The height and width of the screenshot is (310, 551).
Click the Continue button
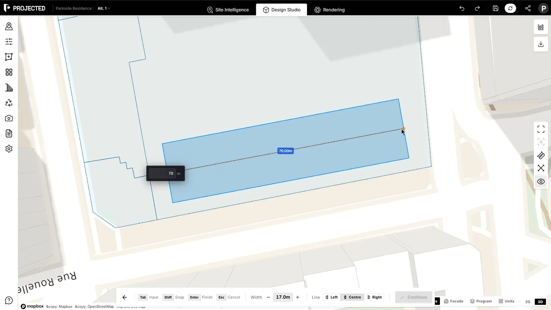(414, 297)
